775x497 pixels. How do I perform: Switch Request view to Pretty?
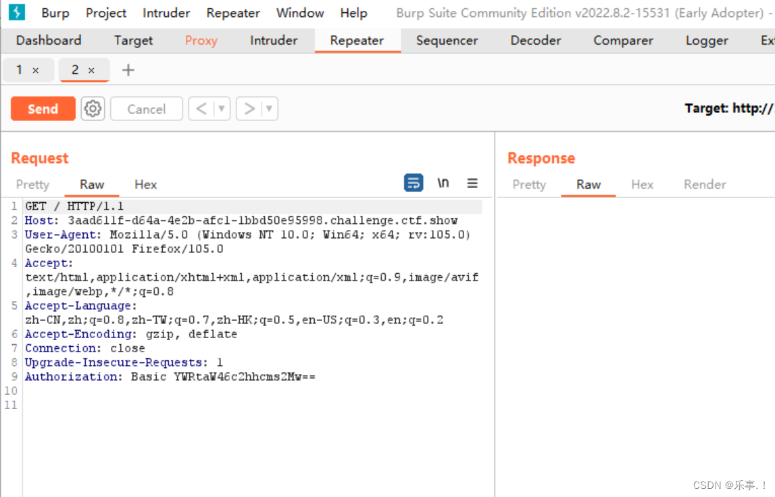32,185
